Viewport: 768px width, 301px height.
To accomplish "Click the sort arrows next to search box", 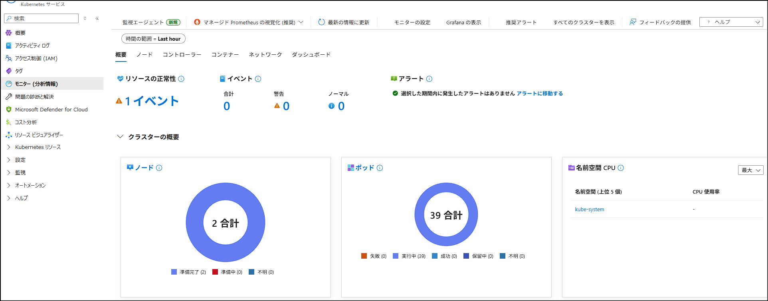I will coord(85,18).
